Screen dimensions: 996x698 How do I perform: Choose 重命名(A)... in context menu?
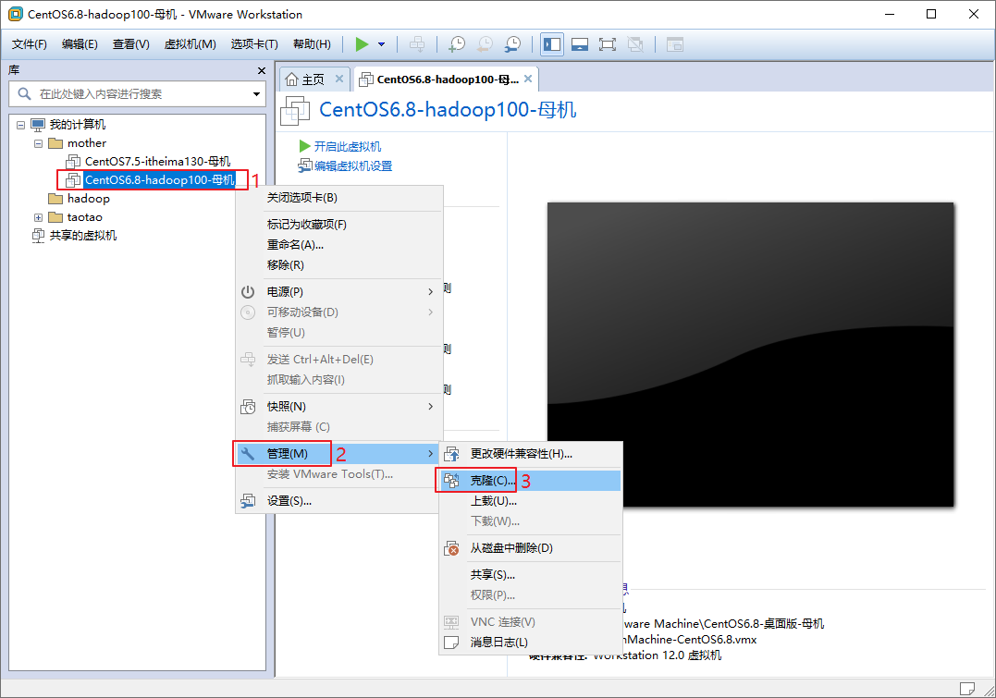339,244
